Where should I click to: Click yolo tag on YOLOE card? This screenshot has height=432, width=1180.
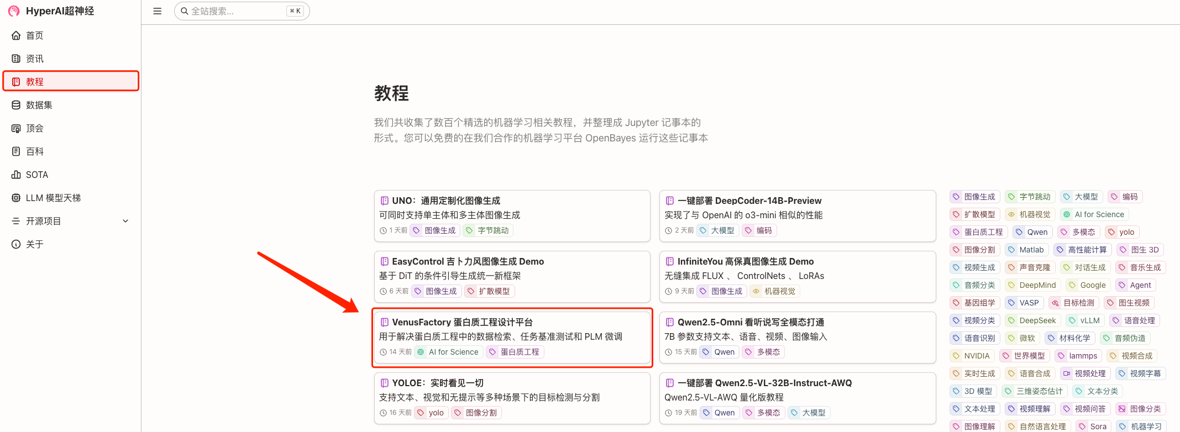pos(431,413)
